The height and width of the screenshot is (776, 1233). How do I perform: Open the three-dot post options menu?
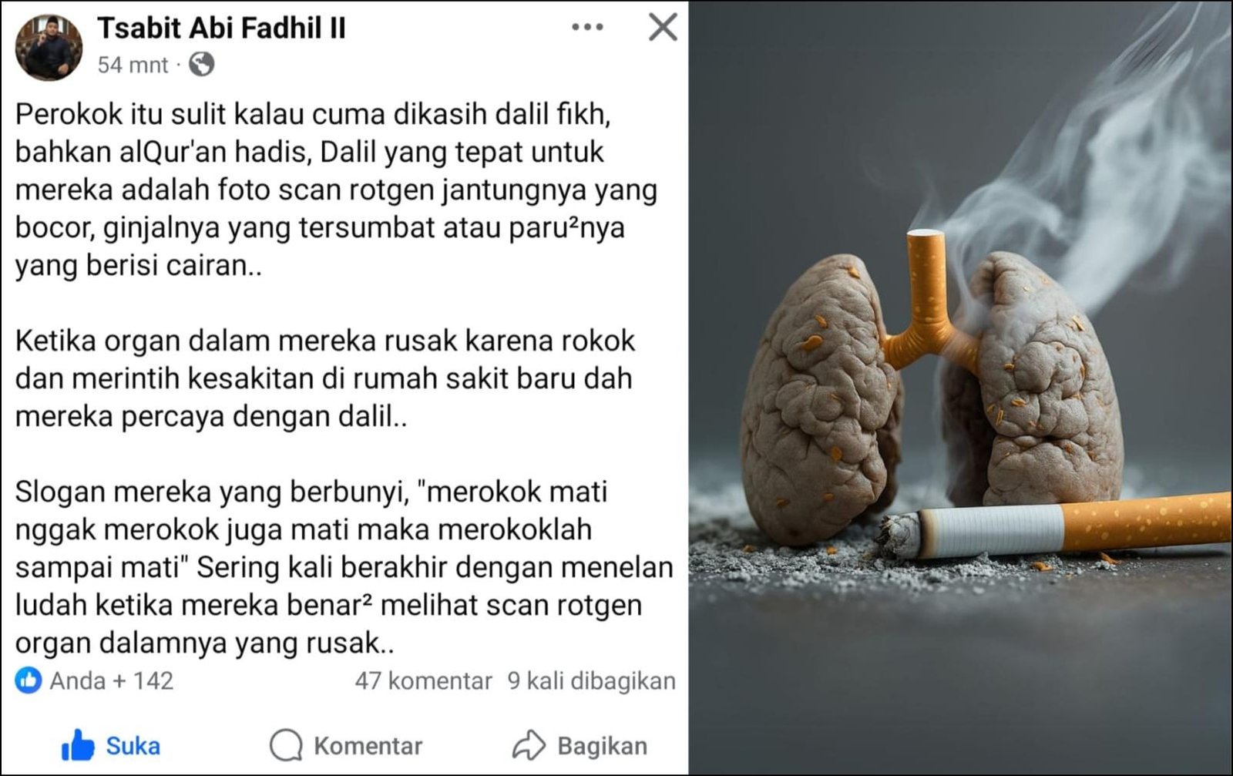pyautogui.click(x=587, y=27)
